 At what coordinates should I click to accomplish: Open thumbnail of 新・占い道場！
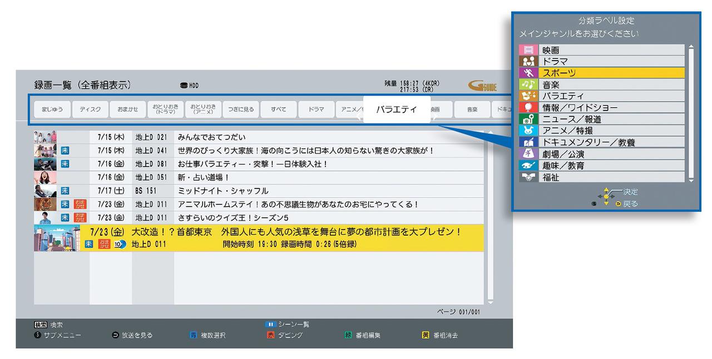coord(45,177)
